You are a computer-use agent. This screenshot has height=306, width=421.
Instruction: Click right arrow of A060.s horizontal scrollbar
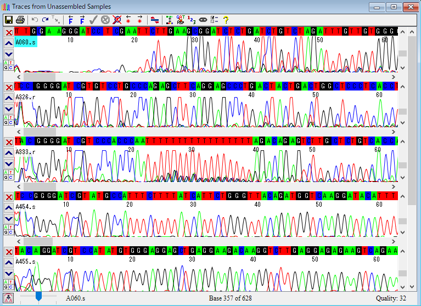point(394,77)
